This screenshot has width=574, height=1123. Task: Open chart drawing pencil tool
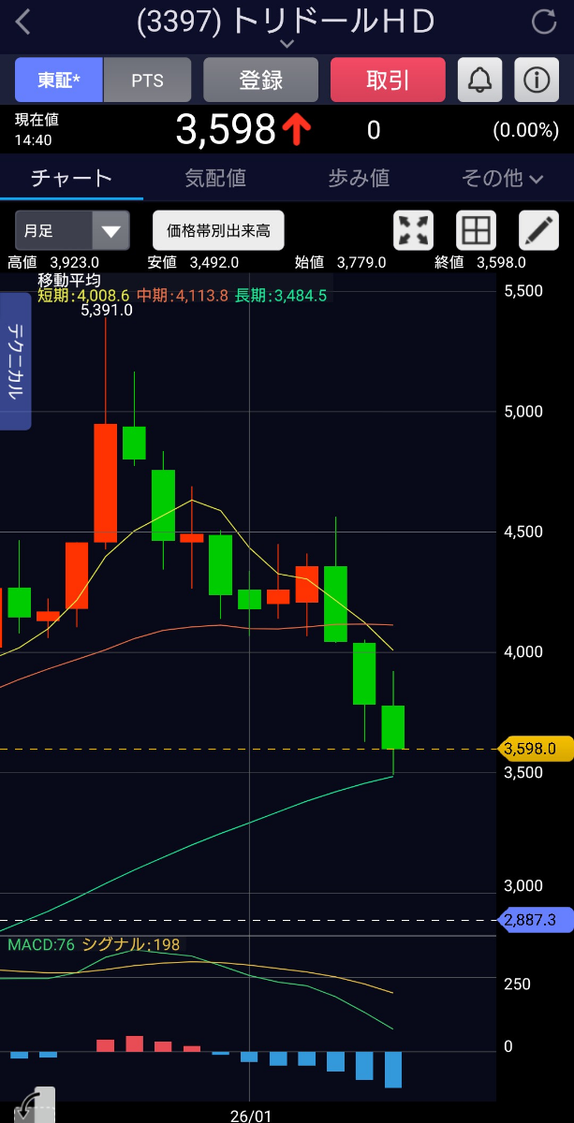pos(538,230)
